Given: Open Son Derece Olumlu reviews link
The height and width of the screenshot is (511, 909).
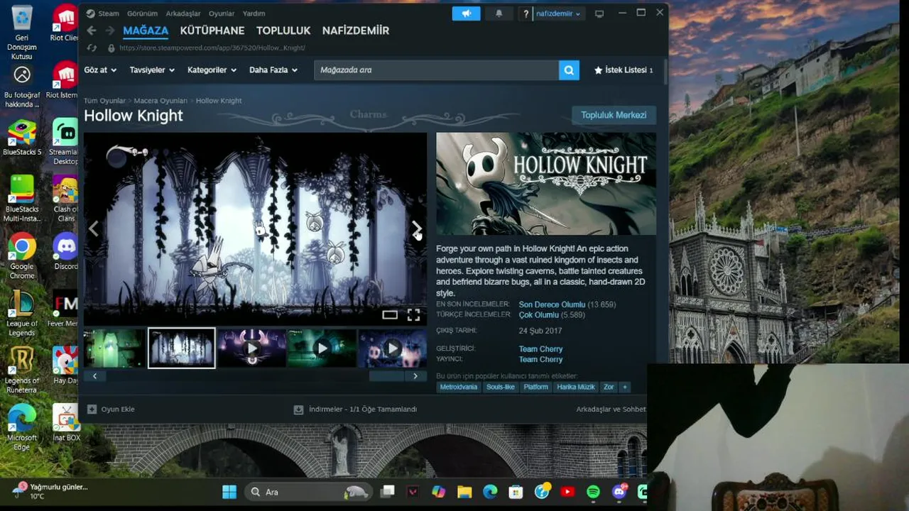Looking at the screenshot, I should 552,304.
